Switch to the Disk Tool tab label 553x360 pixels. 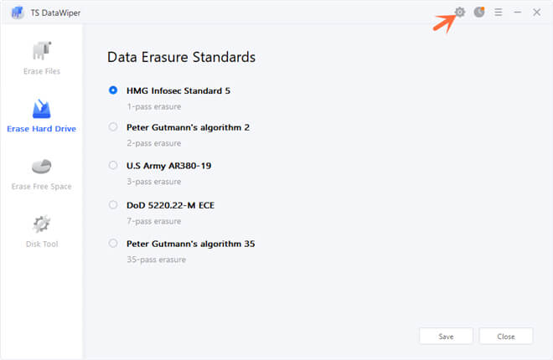(41, 244)
